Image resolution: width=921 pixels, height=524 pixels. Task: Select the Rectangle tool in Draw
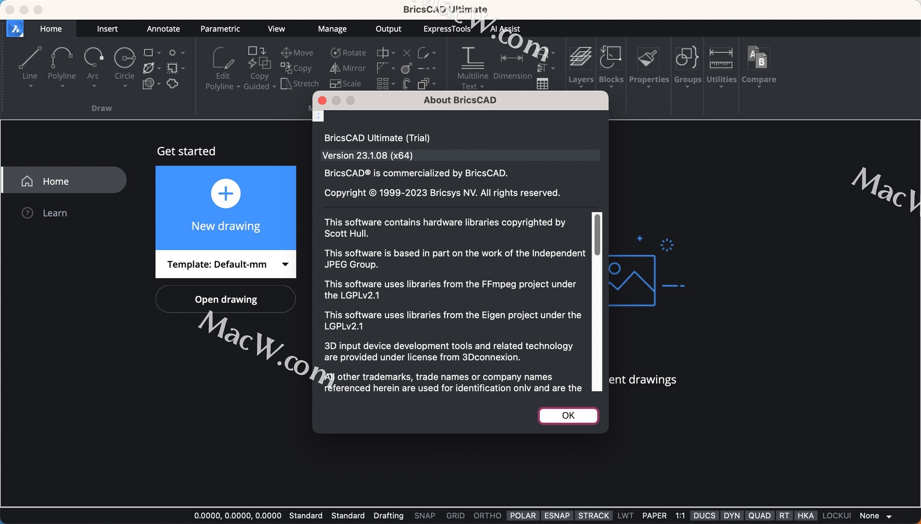[x=149, y=53]
